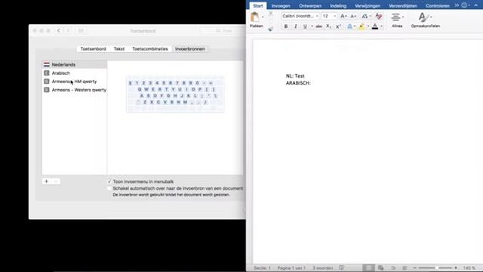Viewport: 483px width, 272px height.
Task: Click the spelling check status bar icon
Action: tap(342, 267)
